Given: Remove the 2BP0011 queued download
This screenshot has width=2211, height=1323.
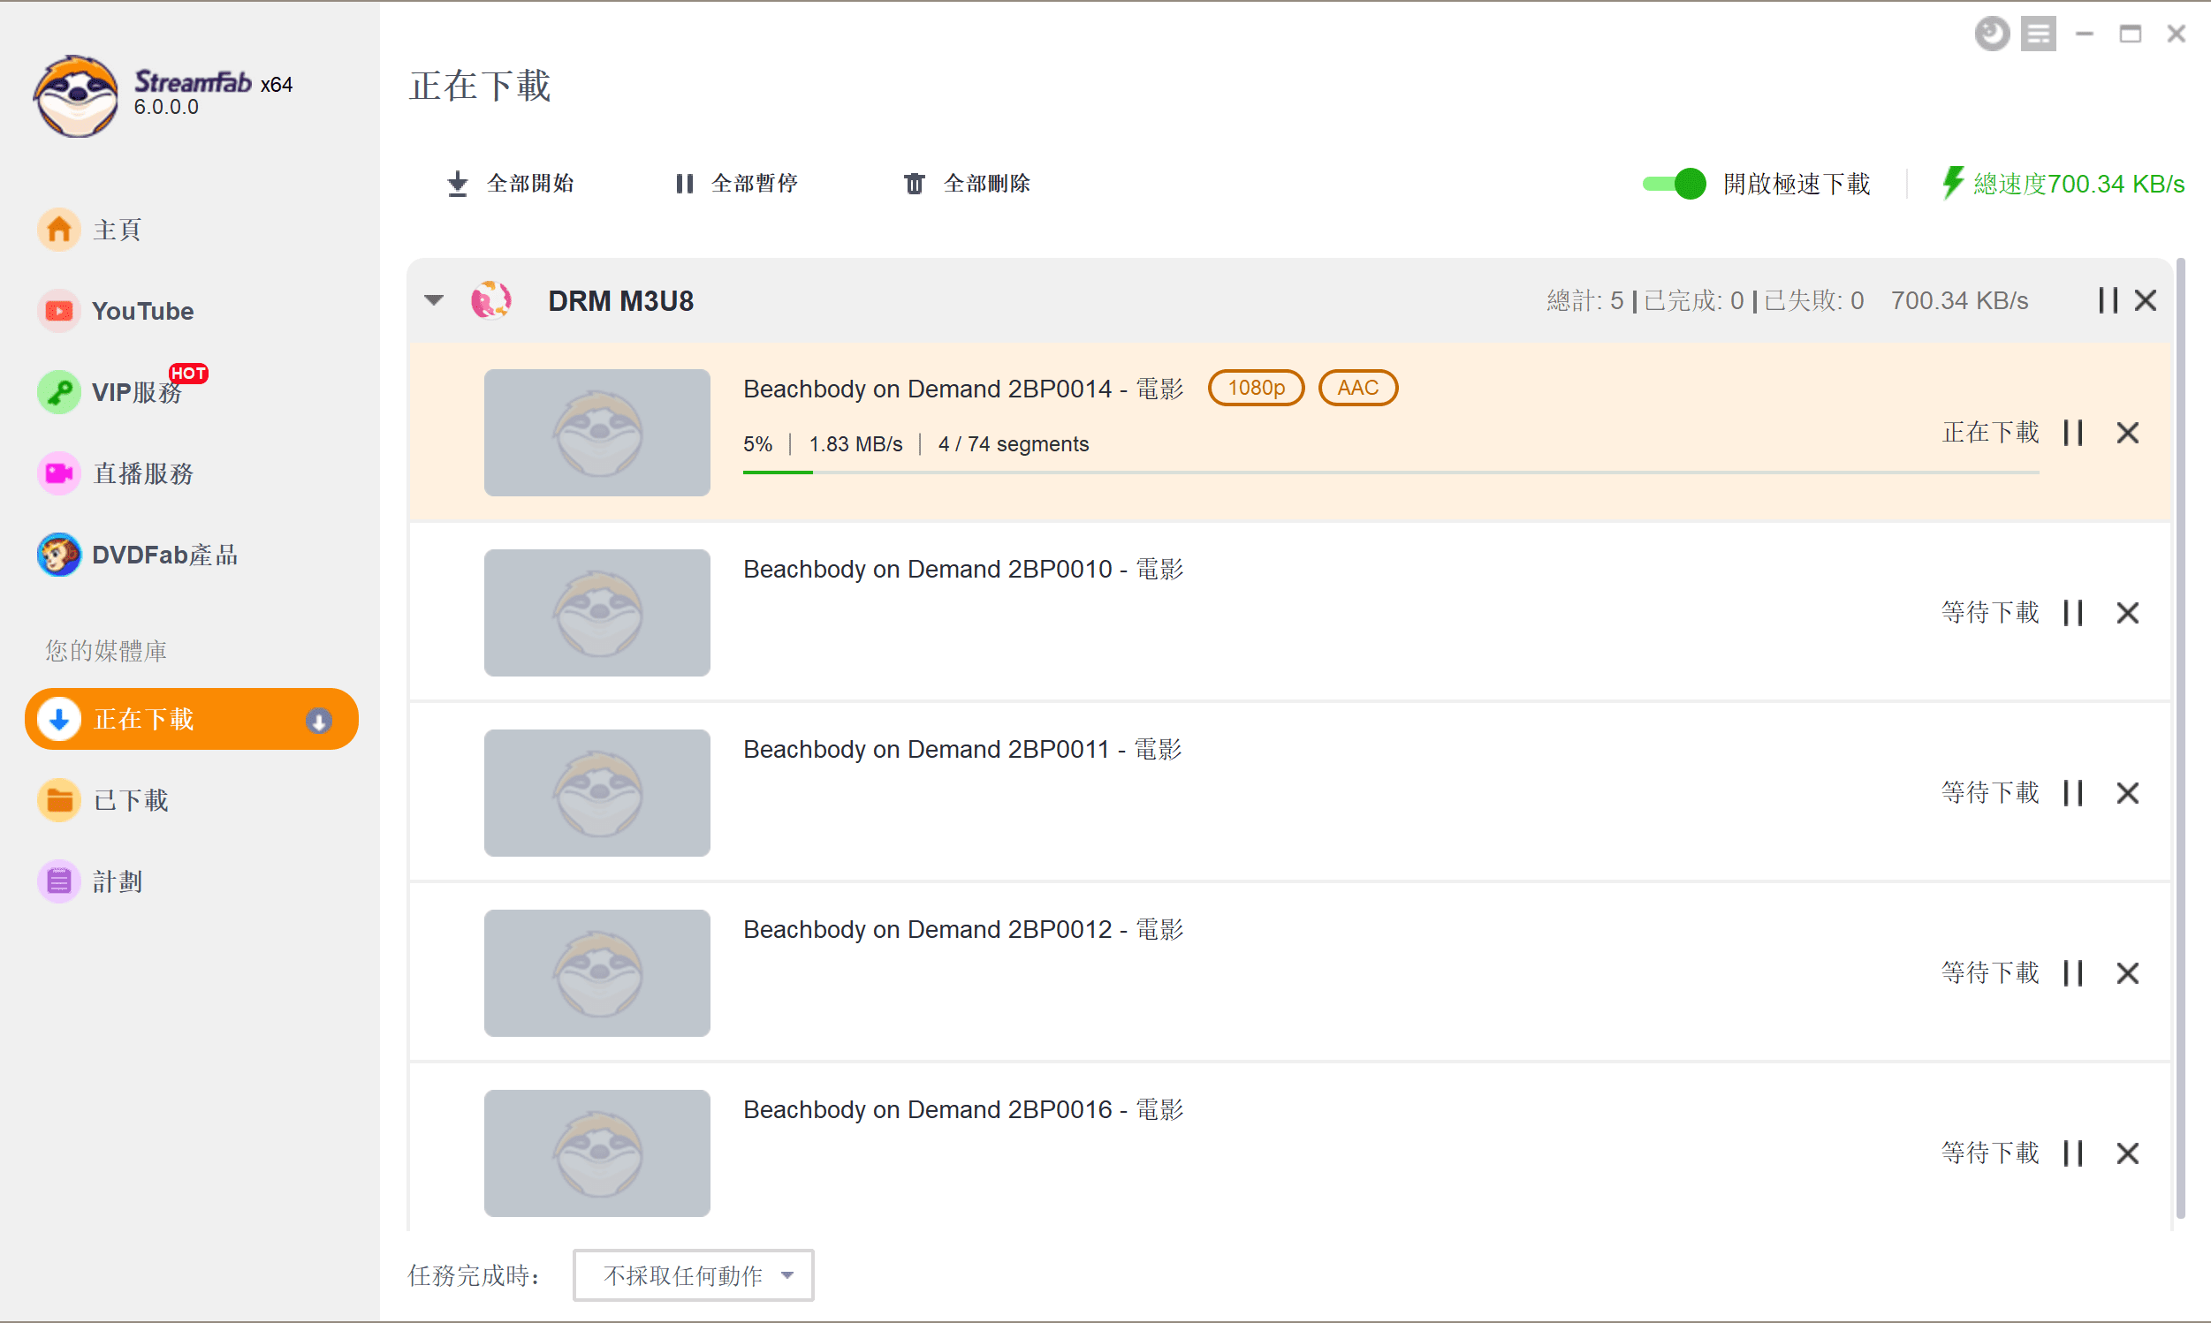Looking at the screenshot, I should [x=2128, y=792].
